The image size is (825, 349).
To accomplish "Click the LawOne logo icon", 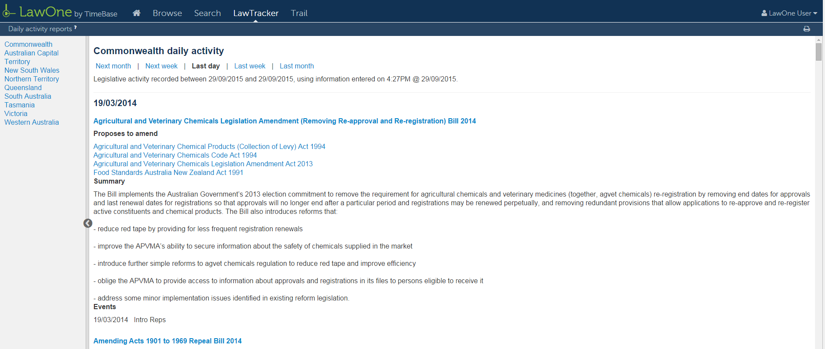I will point(9,11).
